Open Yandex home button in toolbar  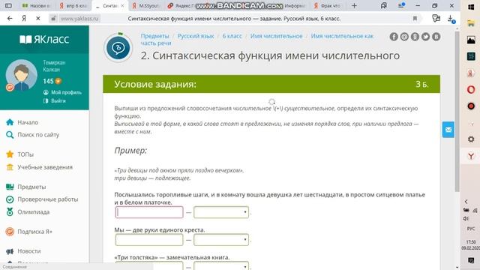click(x=24, y=19)
